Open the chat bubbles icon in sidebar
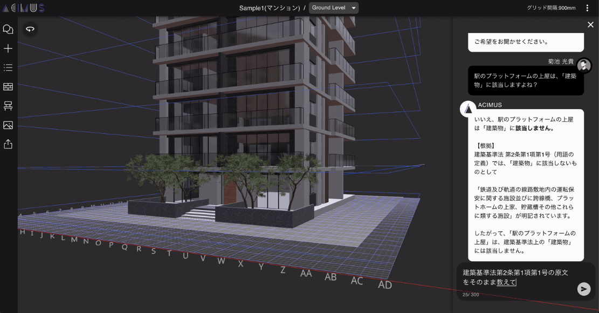Screen dimensions: 599x313 tap(8, 30)
